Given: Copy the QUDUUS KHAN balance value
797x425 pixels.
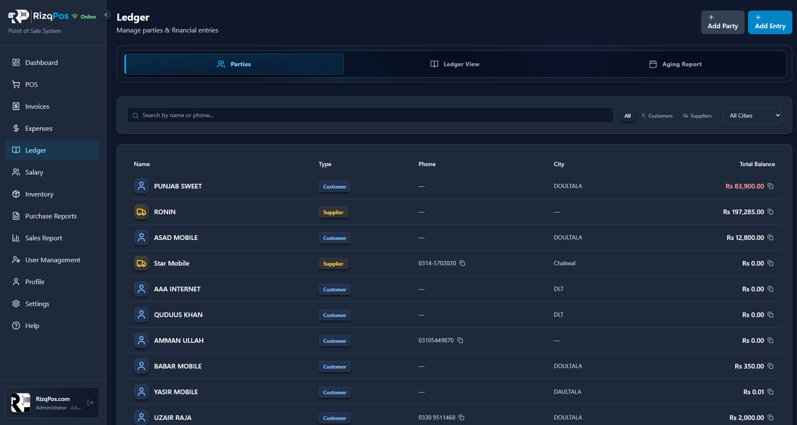Looking at the screenshot, I should (770, 315).
